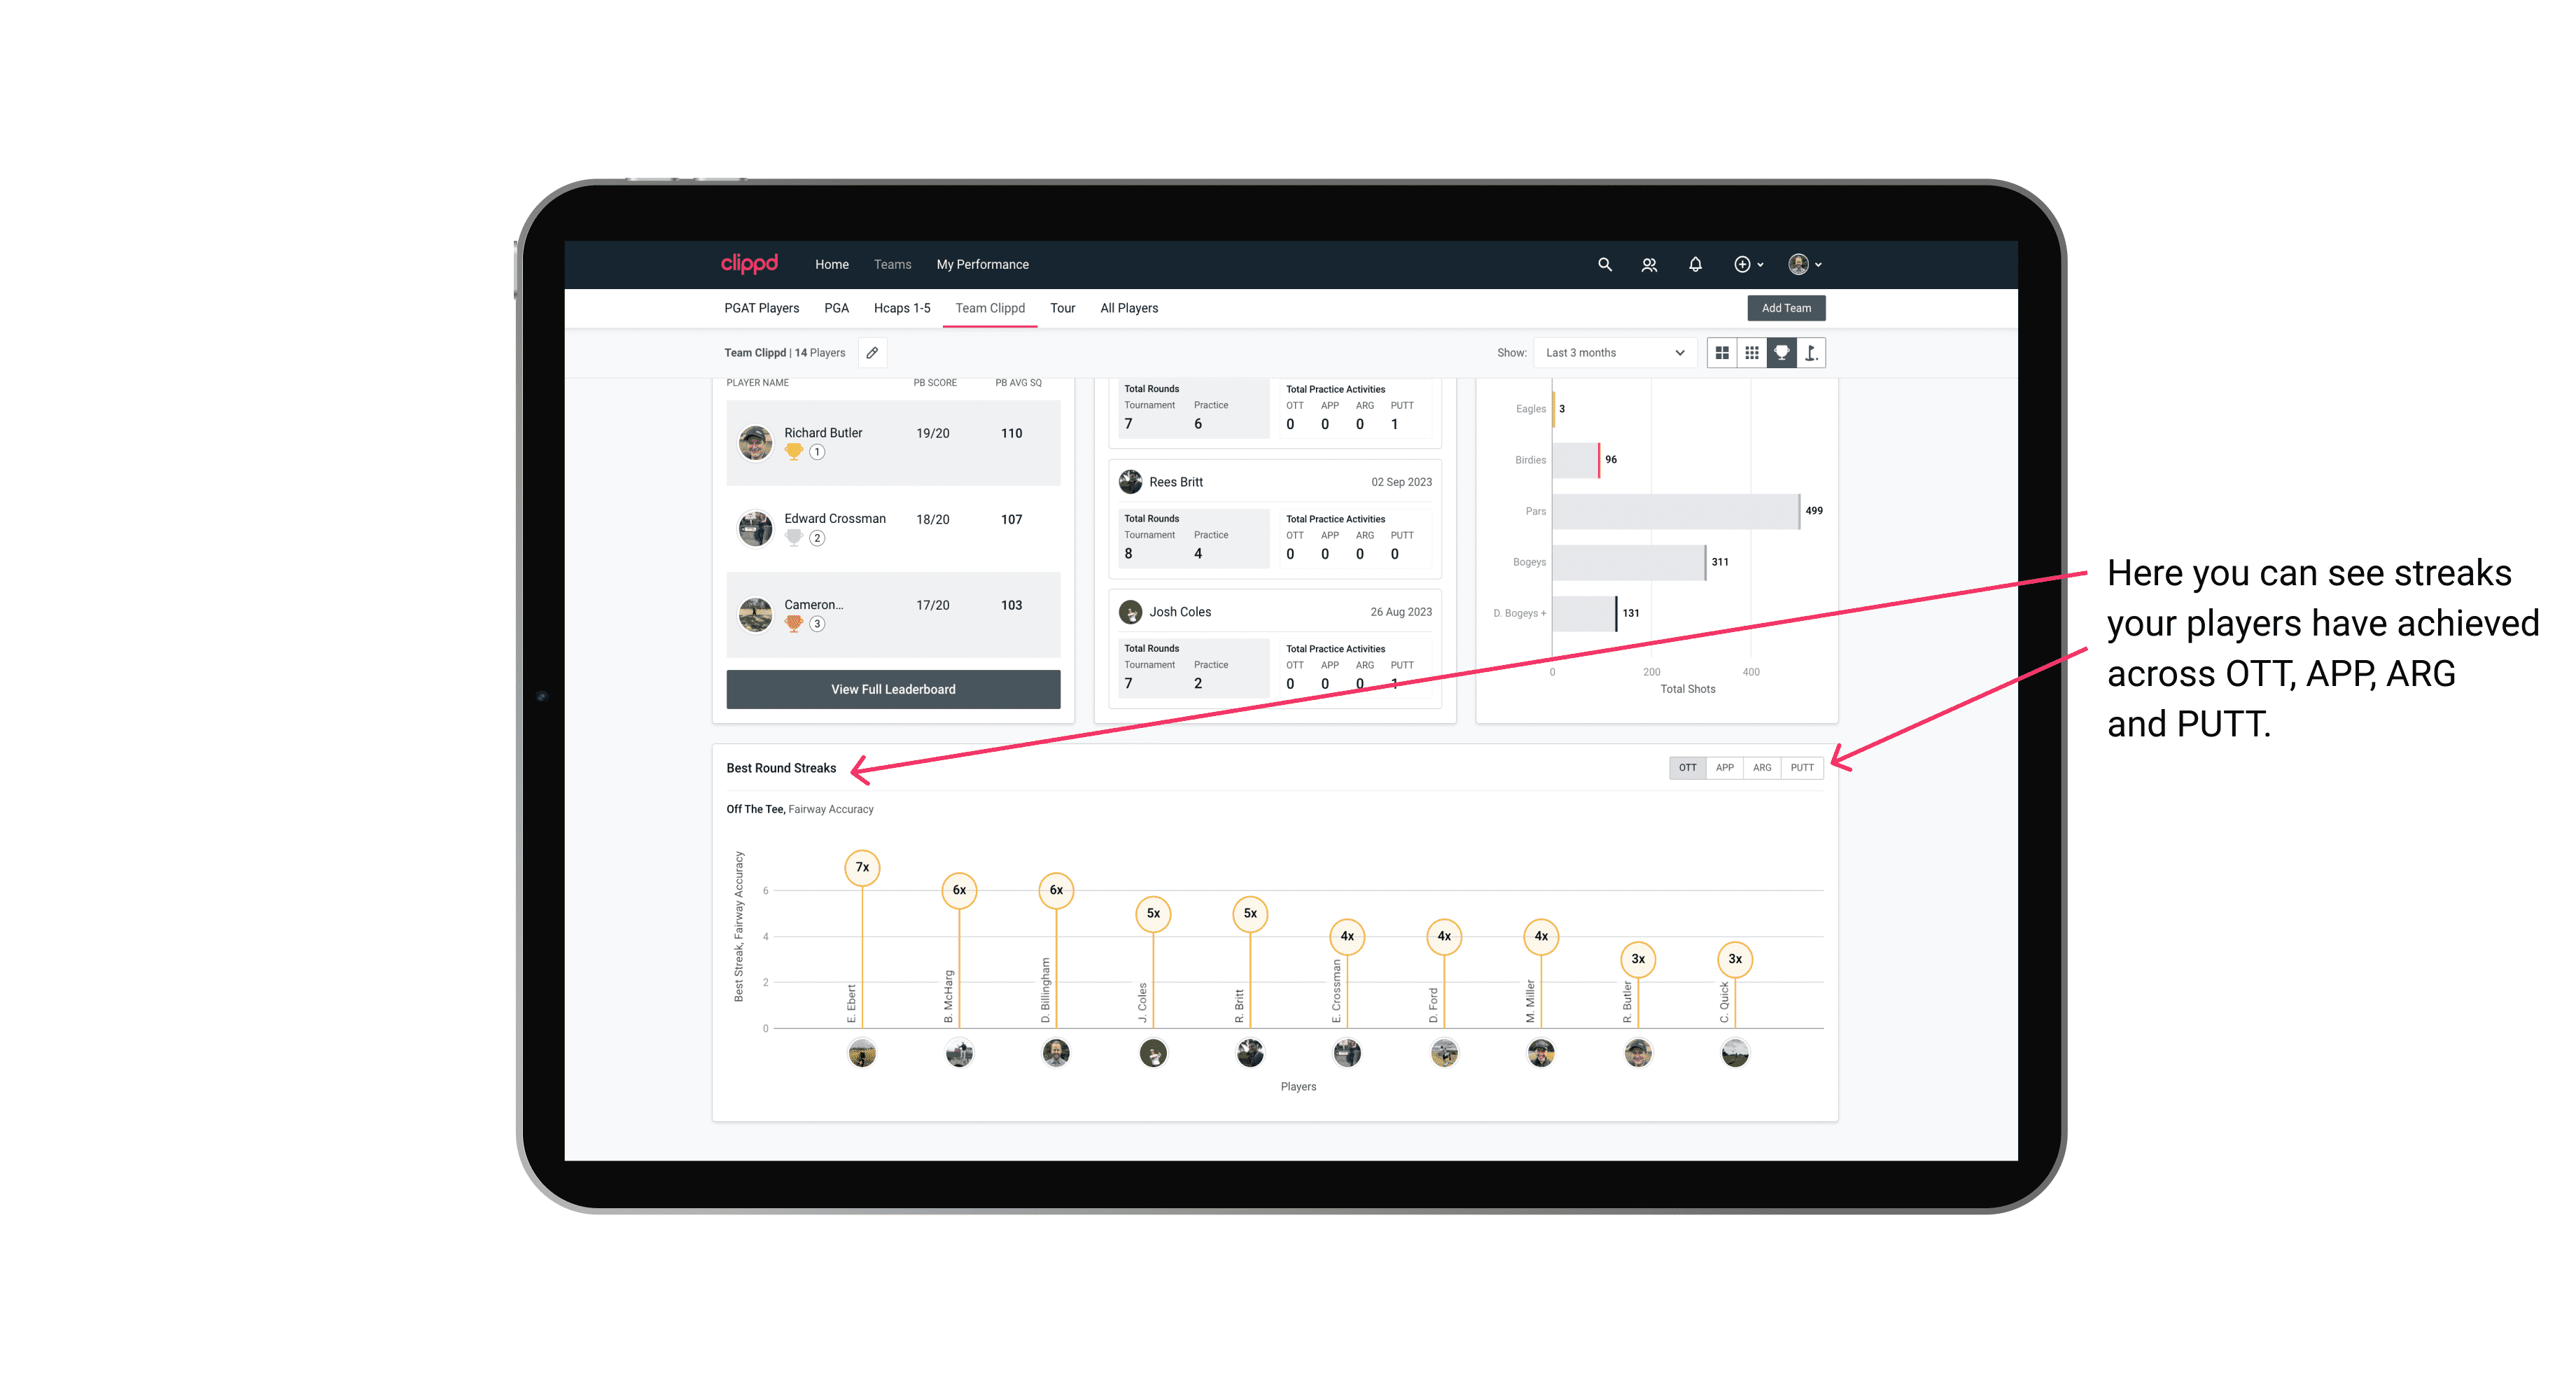Screen dimensions: 2576x1386
Task: Click the search magnifier icon
Action: point(1604,265)
